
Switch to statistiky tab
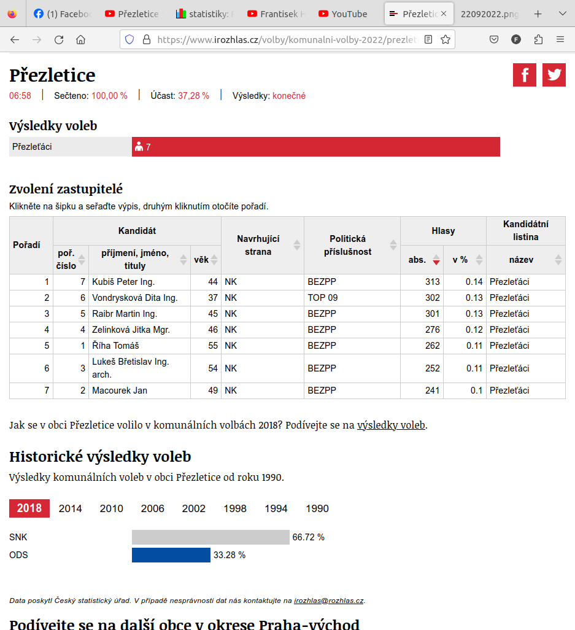205,14
